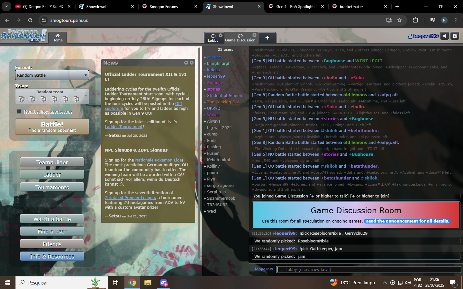Open the Nationale Pokemon Liga link
463x289 pixels.
159,160
